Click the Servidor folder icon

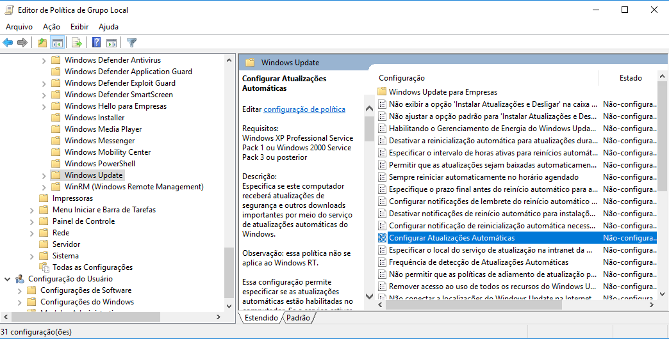[x=44, y=244]
